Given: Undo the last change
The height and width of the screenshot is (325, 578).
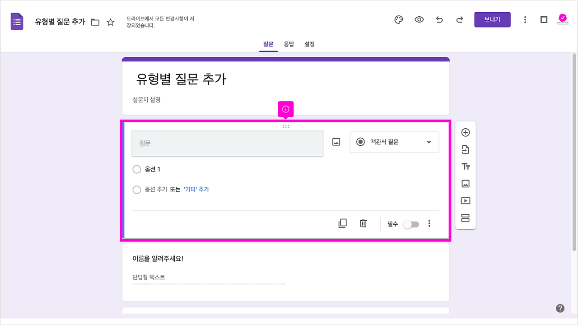Looking at the screenshot, I should pyautogui.click(x=439, y=19).
